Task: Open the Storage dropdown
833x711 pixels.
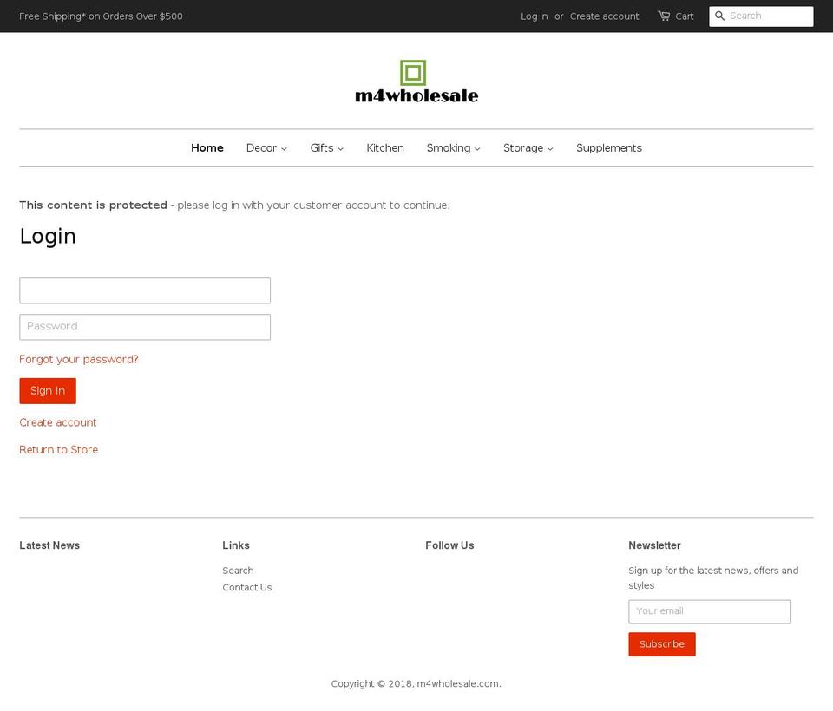Action: click(527, 147)
